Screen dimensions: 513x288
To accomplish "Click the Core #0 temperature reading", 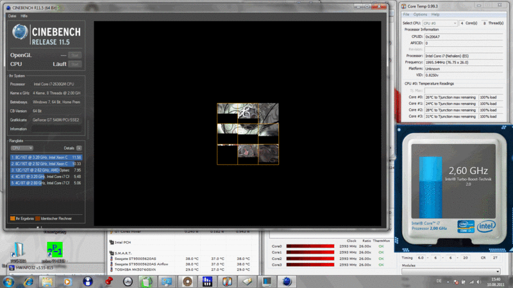I will coord(451,97).
